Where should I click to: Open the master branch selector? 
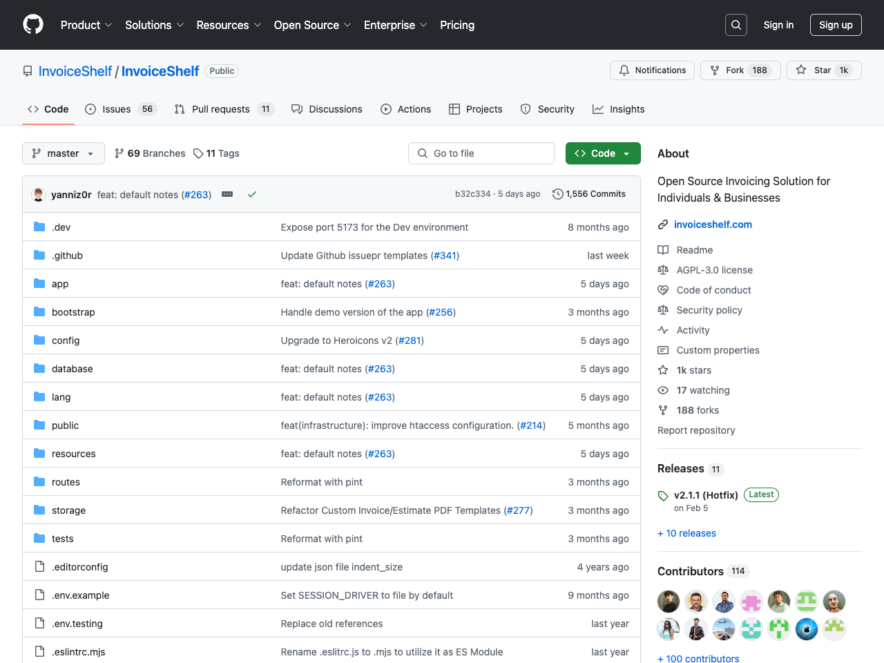click(64, 153)
